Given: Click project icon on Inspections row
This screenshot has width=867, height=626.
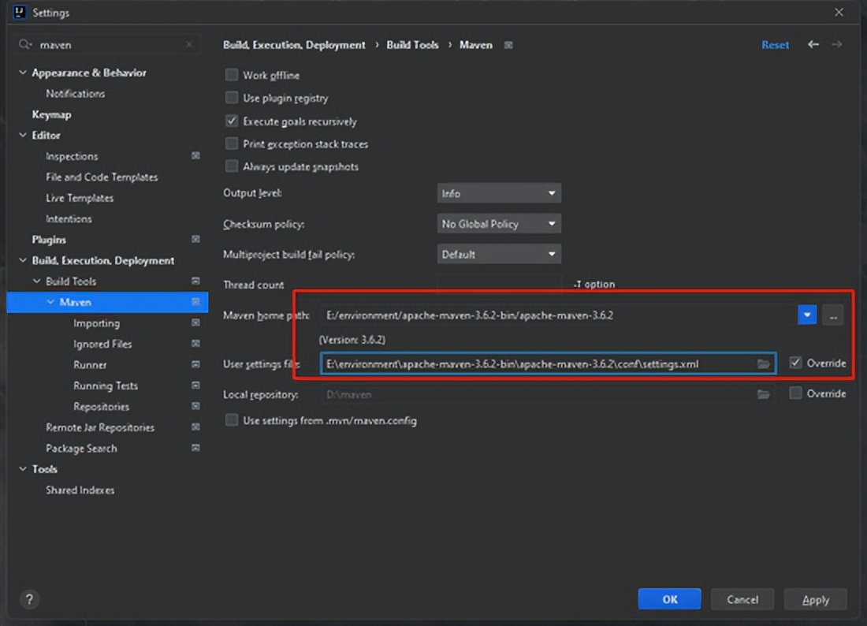Looking at the screenshot, I should tap(195, 156).
